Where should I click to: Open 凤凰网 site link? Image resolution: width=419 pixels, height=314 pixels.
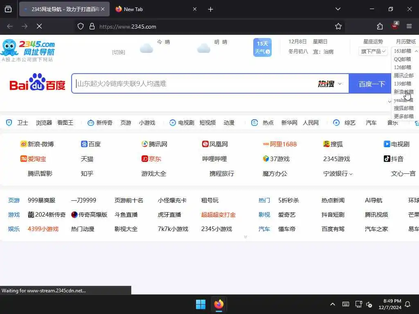pyautogui.click(x=215, y=144)
